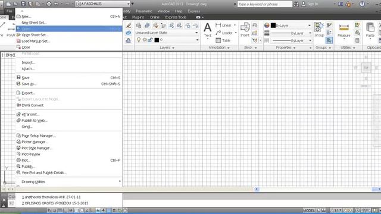Click the object color ByLayer black swatch
Viewport: 381px width, 214px height.
click(273, 25)
